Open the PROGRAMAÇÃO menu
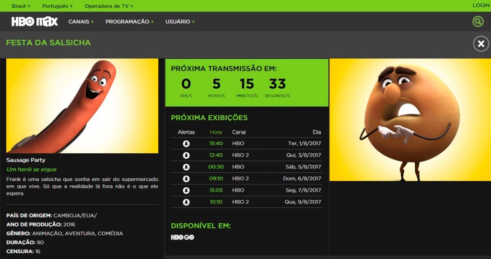Image resolution: width=491 pixels, height=259 pixels. point(129,22)
